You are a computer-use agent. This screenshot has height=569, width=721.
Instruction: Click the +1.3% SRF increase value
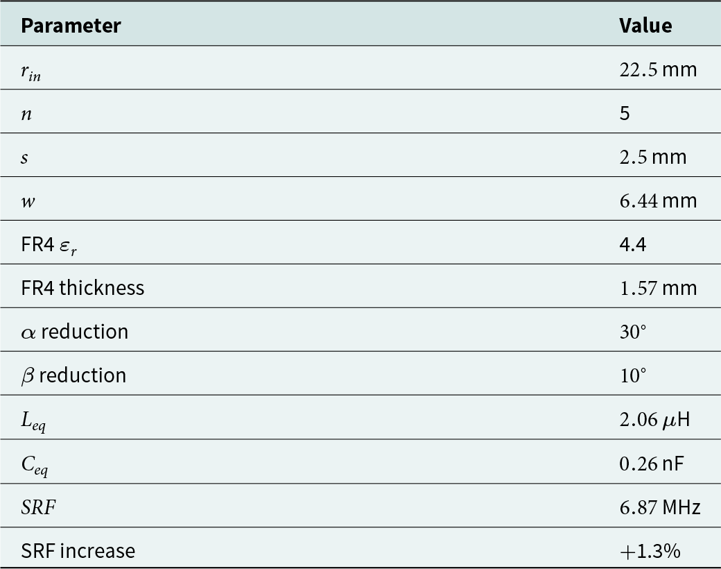pos(650,551)
